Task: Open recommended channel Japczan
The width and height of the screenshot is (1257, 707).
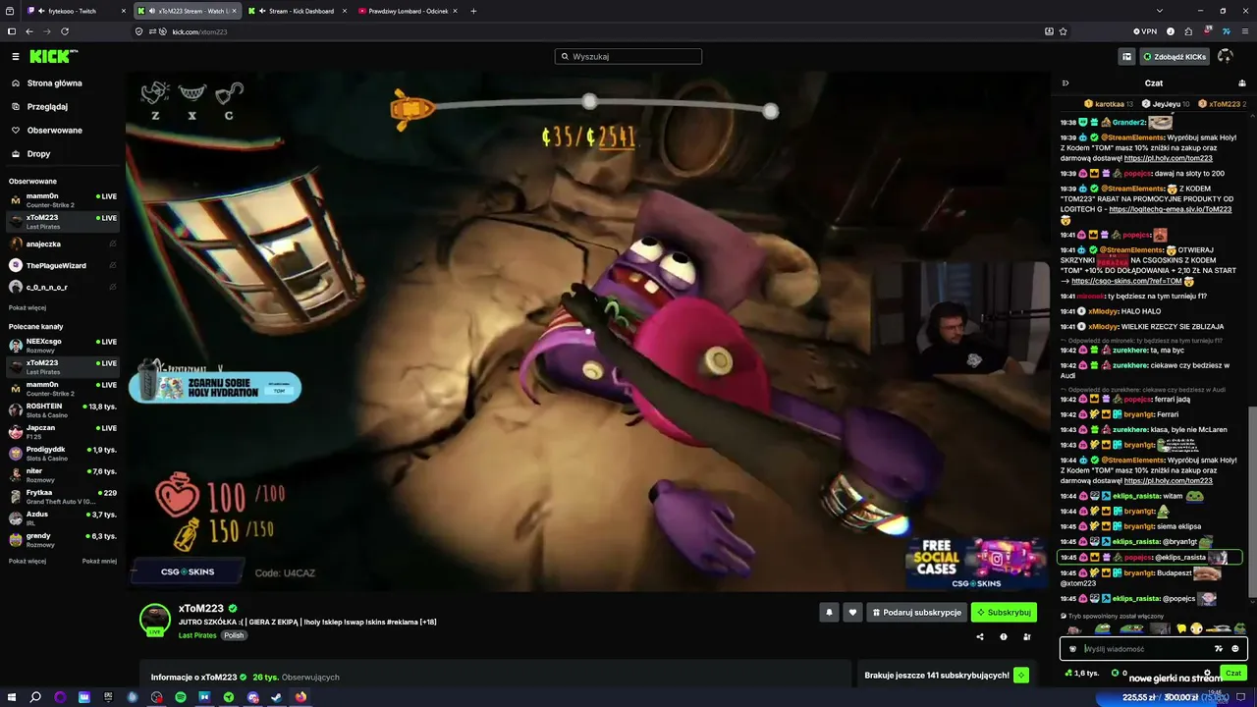Action: (x=63, y=432)
